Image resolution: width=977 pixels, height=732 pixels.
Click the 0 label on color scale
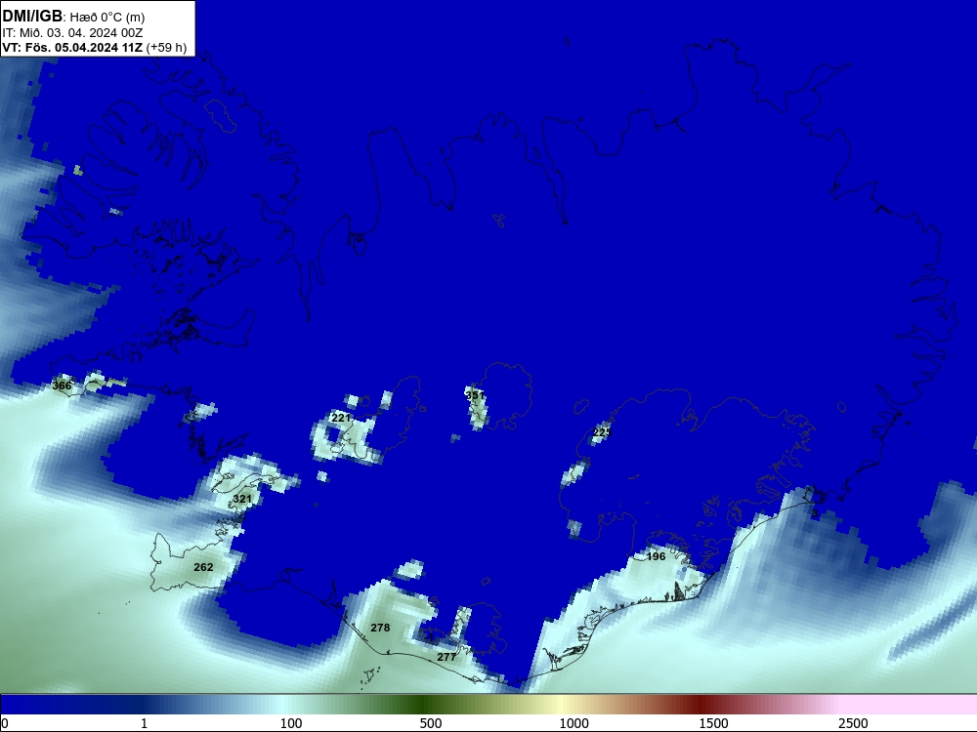tap(5, 723)
